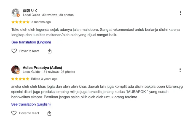Image resolution: width=193 pixels, height=123 pixels.
Task: Open three-dot menu for 雨宮りく's review
Action: coord(180,13)
